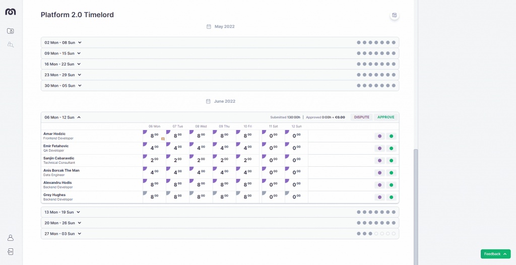Dispute Amar Hodzic's hours with purple dot
The image size is (516, 265).
pyautogui.click(x=379, y=137)
